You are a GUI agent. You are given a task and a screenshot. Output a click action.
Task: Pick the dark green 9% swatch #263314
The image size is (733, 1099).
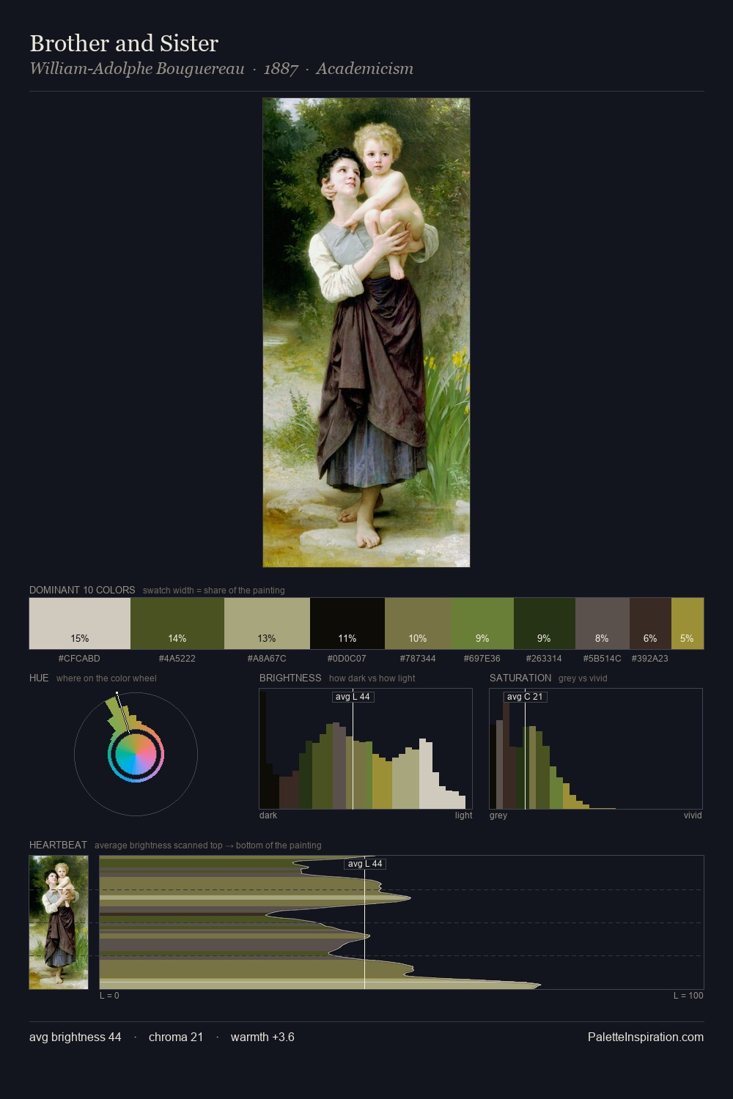click(x=545, y=623)
